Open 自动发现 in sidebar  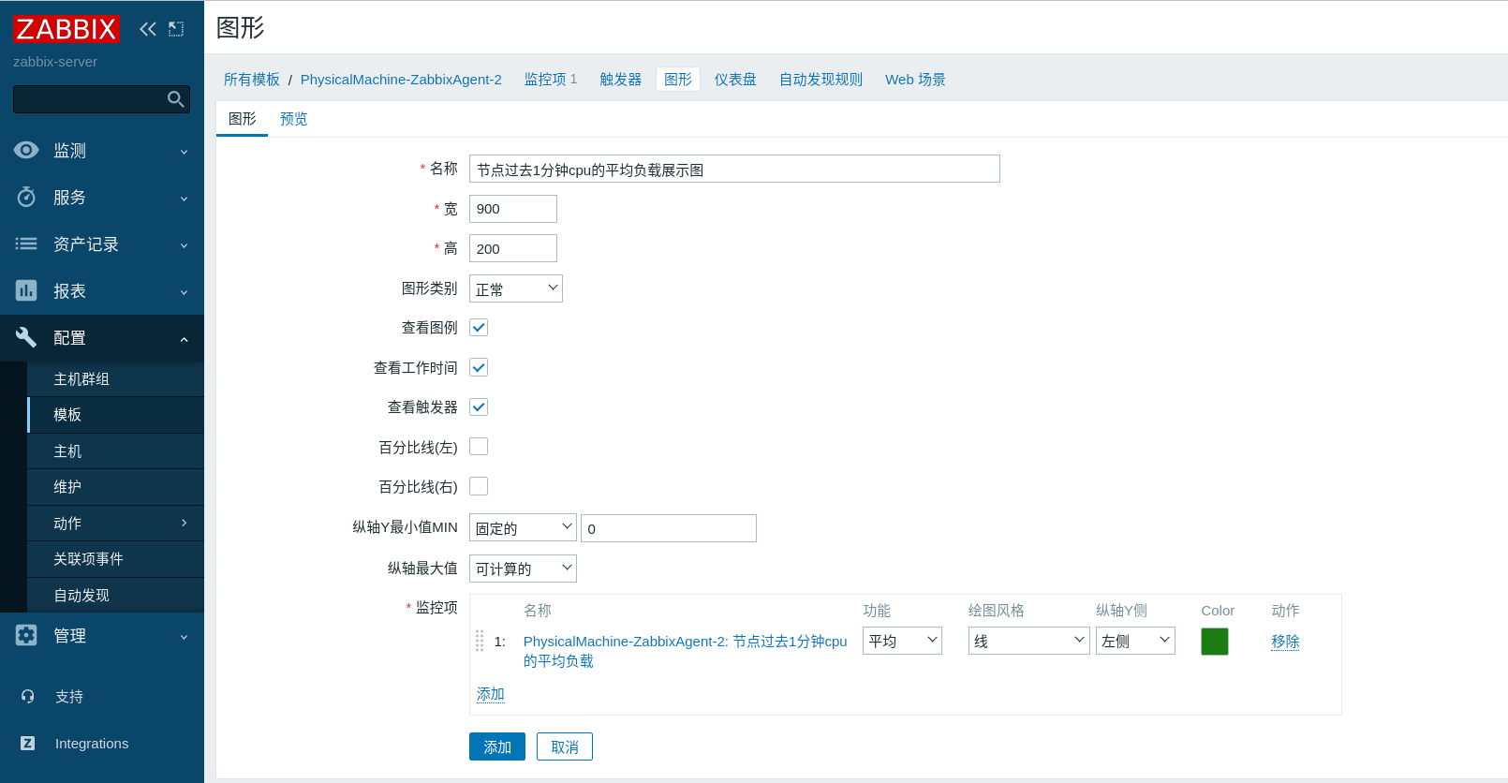pos(116,595)
